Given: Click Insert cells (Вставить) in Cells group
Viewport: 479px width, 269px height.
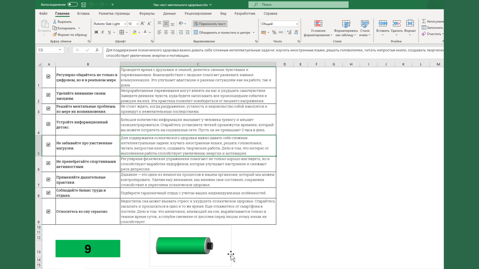Looking at the screenshot, I should (382, 27).
